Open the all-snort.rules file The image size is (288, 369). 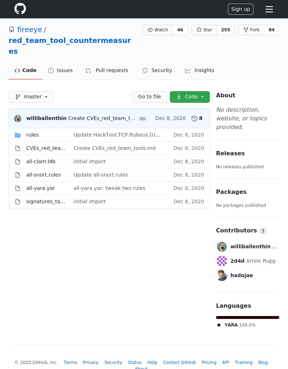pyautogui.click(x=44, y=175)
